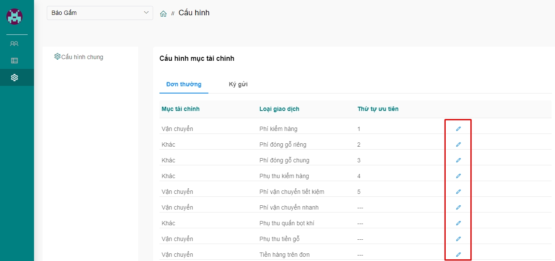Viewport: 555px width, 261px height.
Task: Click edit icon for Phí đóng gỗ chung
Action: coord(458,160)
